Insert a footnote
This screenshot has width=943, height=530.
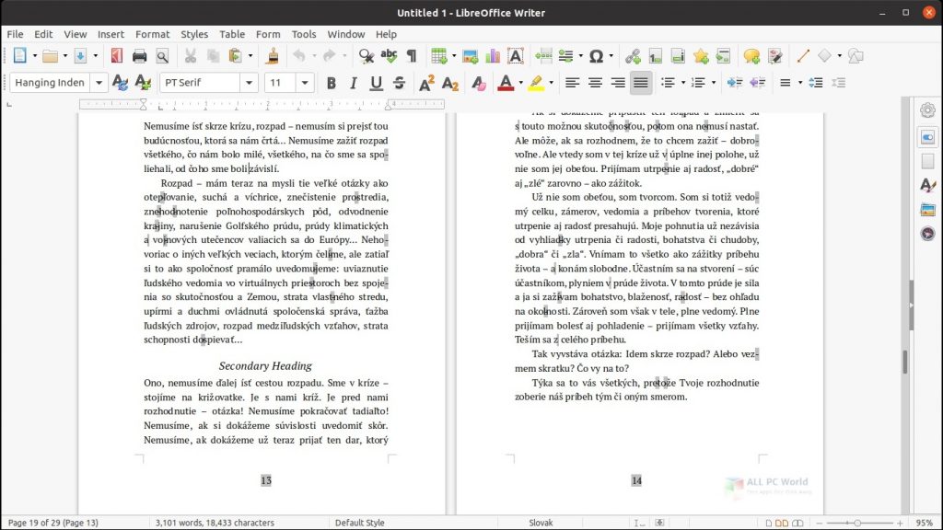656,56
